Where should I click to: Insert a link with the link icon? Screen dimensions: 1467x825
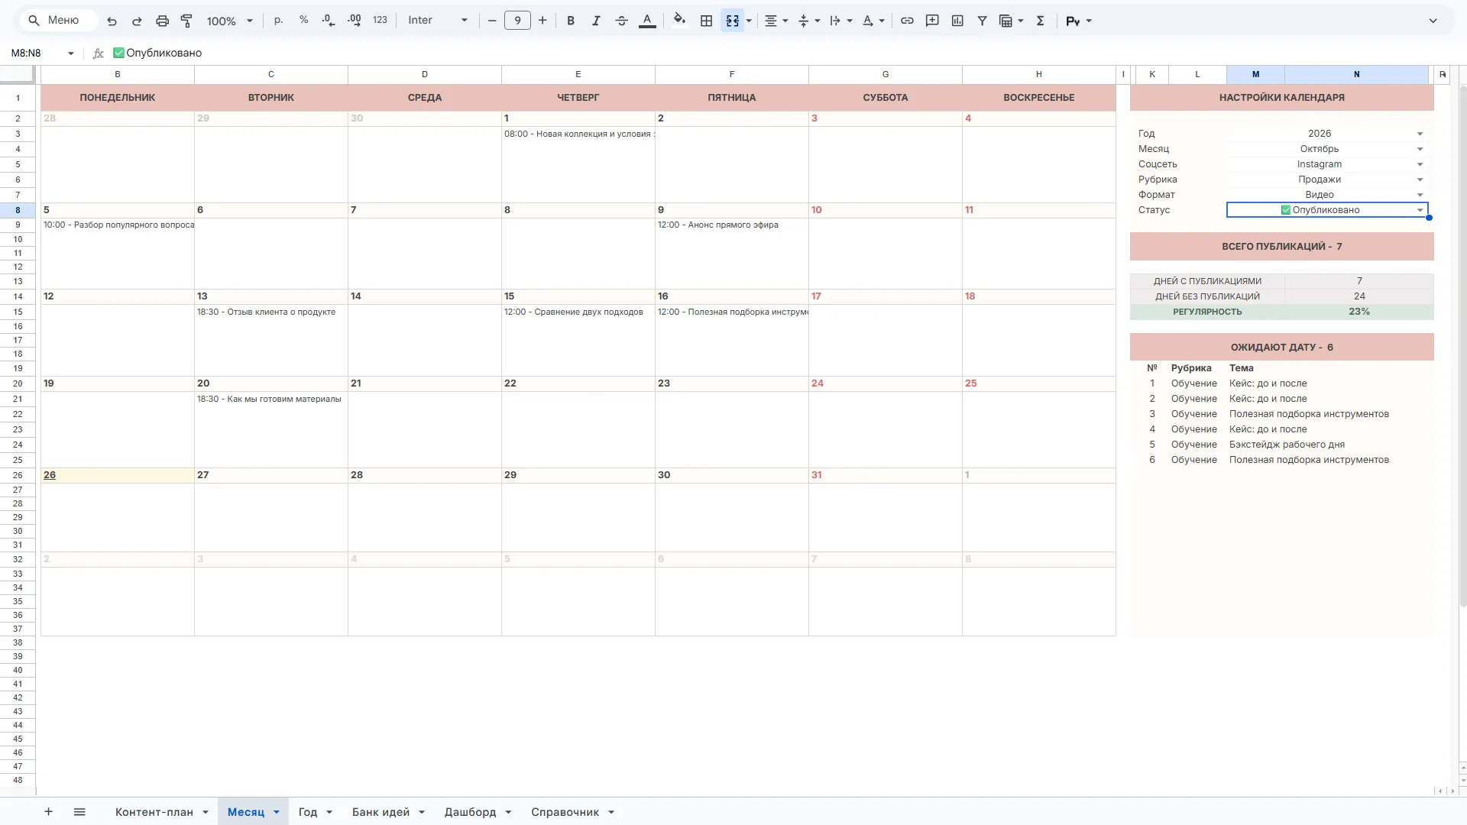907,21
